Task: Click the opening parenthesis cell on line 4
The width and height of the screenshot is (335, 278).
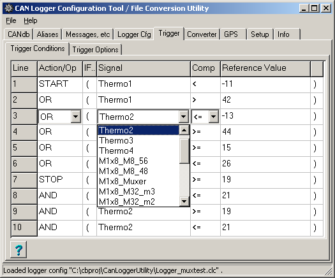Action: pyautogui.click(x=89, y=133)
